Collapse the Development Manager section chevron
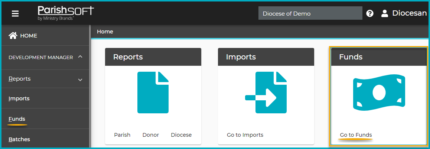Image resolution: width=430 pixels, height=149 pixels. [x=80, y=57]
